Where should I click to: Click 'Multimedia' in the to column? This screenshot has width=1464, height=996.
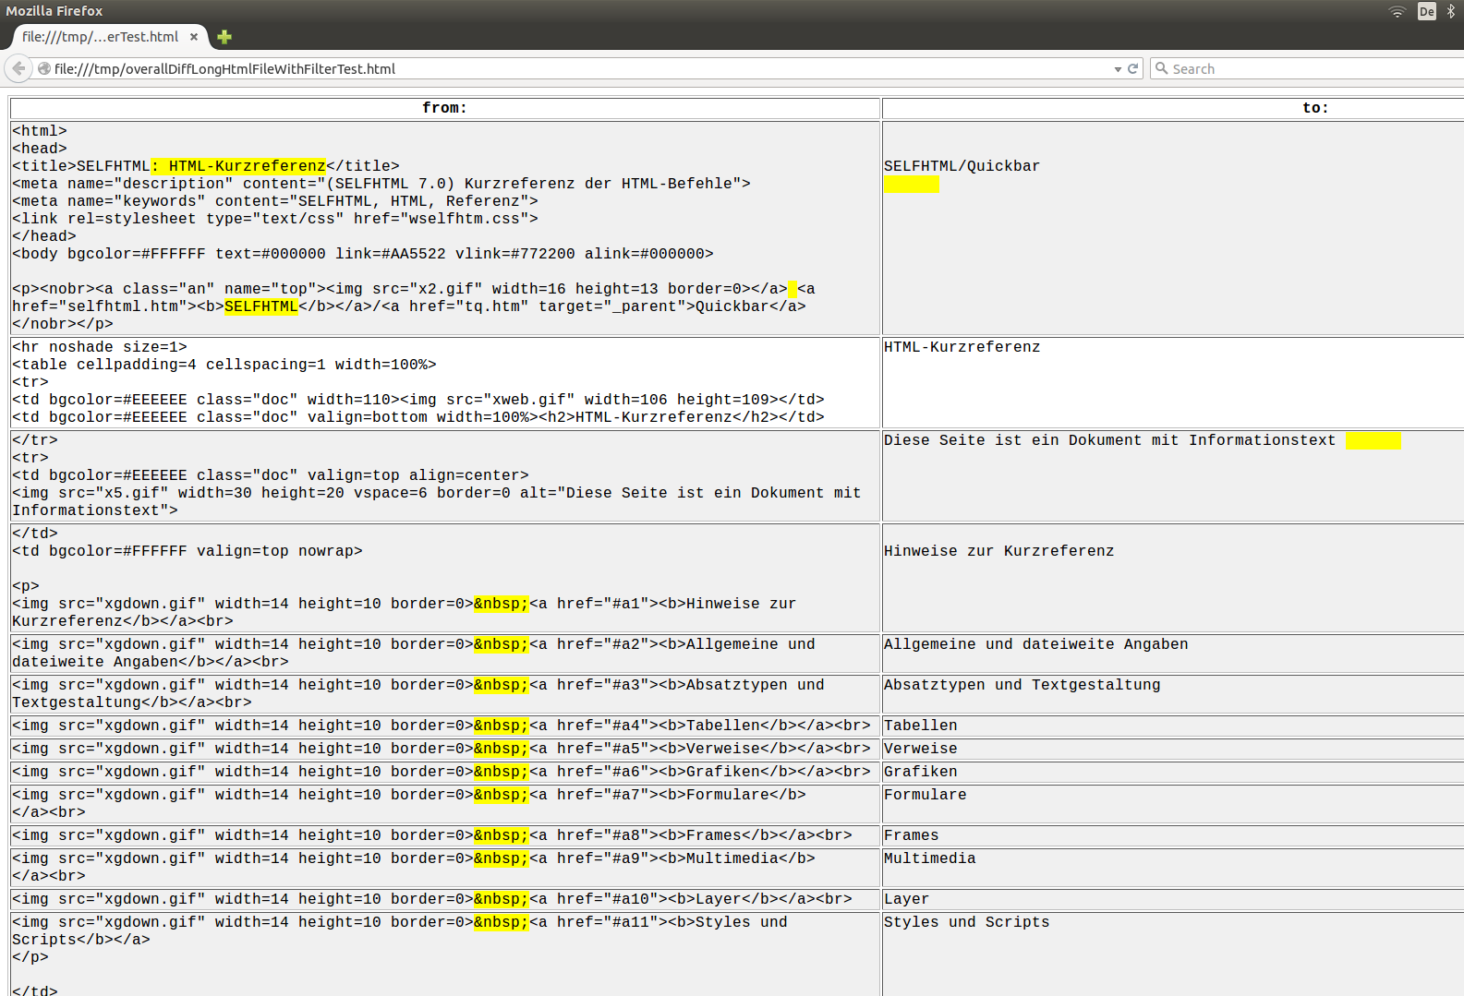coord(929,858)
